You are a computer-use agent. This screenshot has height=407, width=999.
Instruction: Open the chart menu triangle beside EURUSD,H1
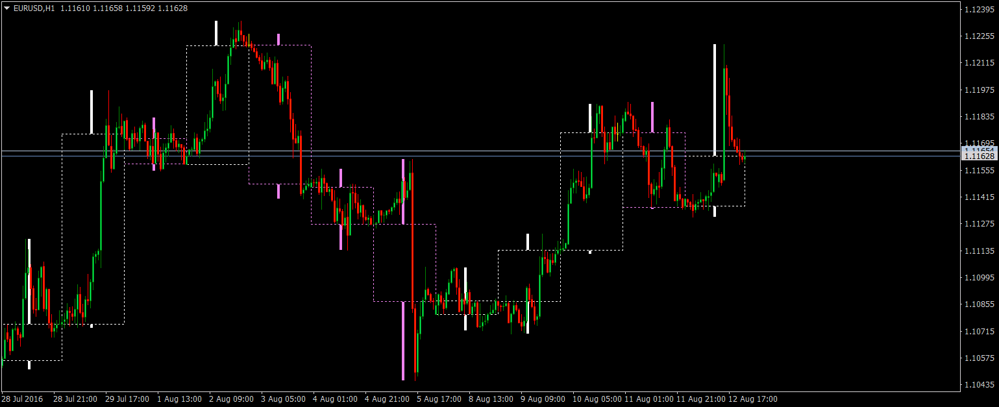[x=7, y=8]
